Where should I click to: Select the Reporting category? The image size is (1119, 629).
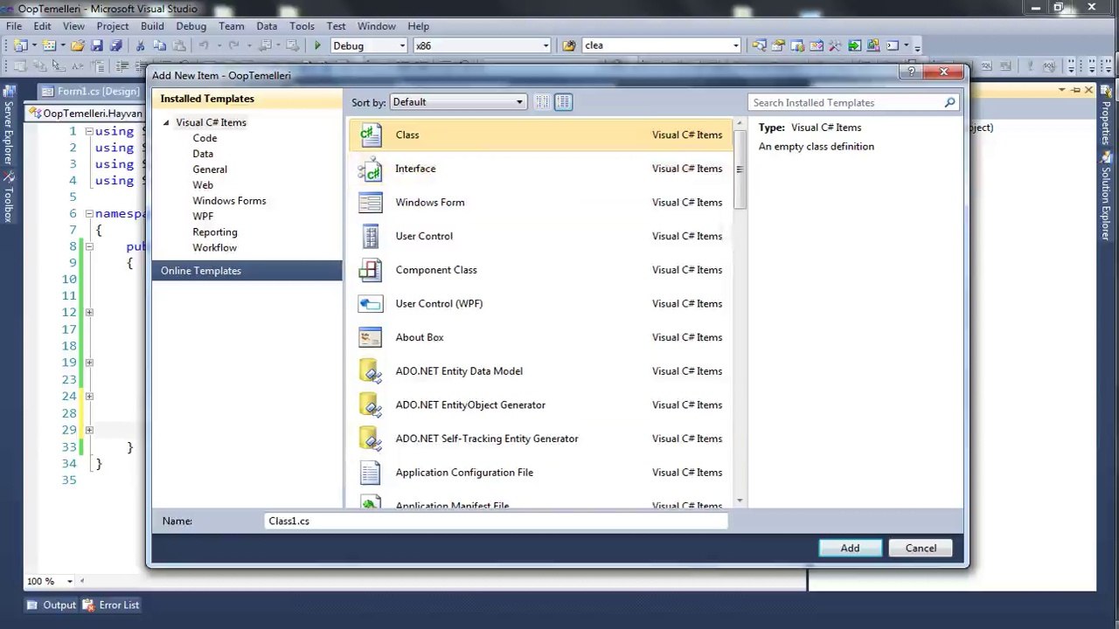[x=215, y=232]
